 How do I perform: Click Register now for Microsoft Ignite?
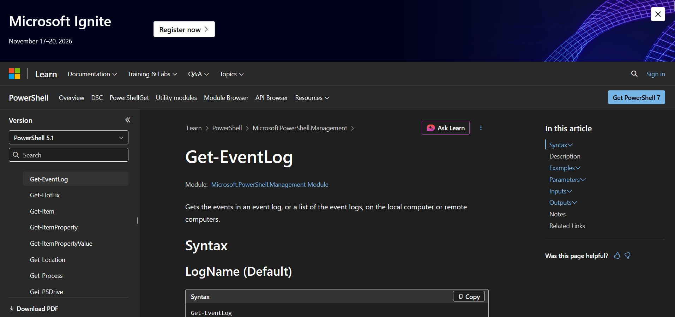tap(184, 29)
